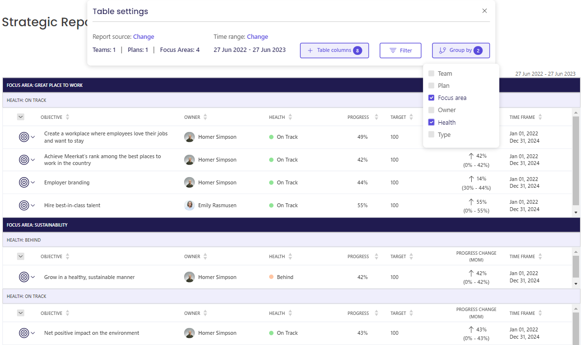Click the sort arrows next to Owner column
The image size is (581, 345).
coord(205,117)
